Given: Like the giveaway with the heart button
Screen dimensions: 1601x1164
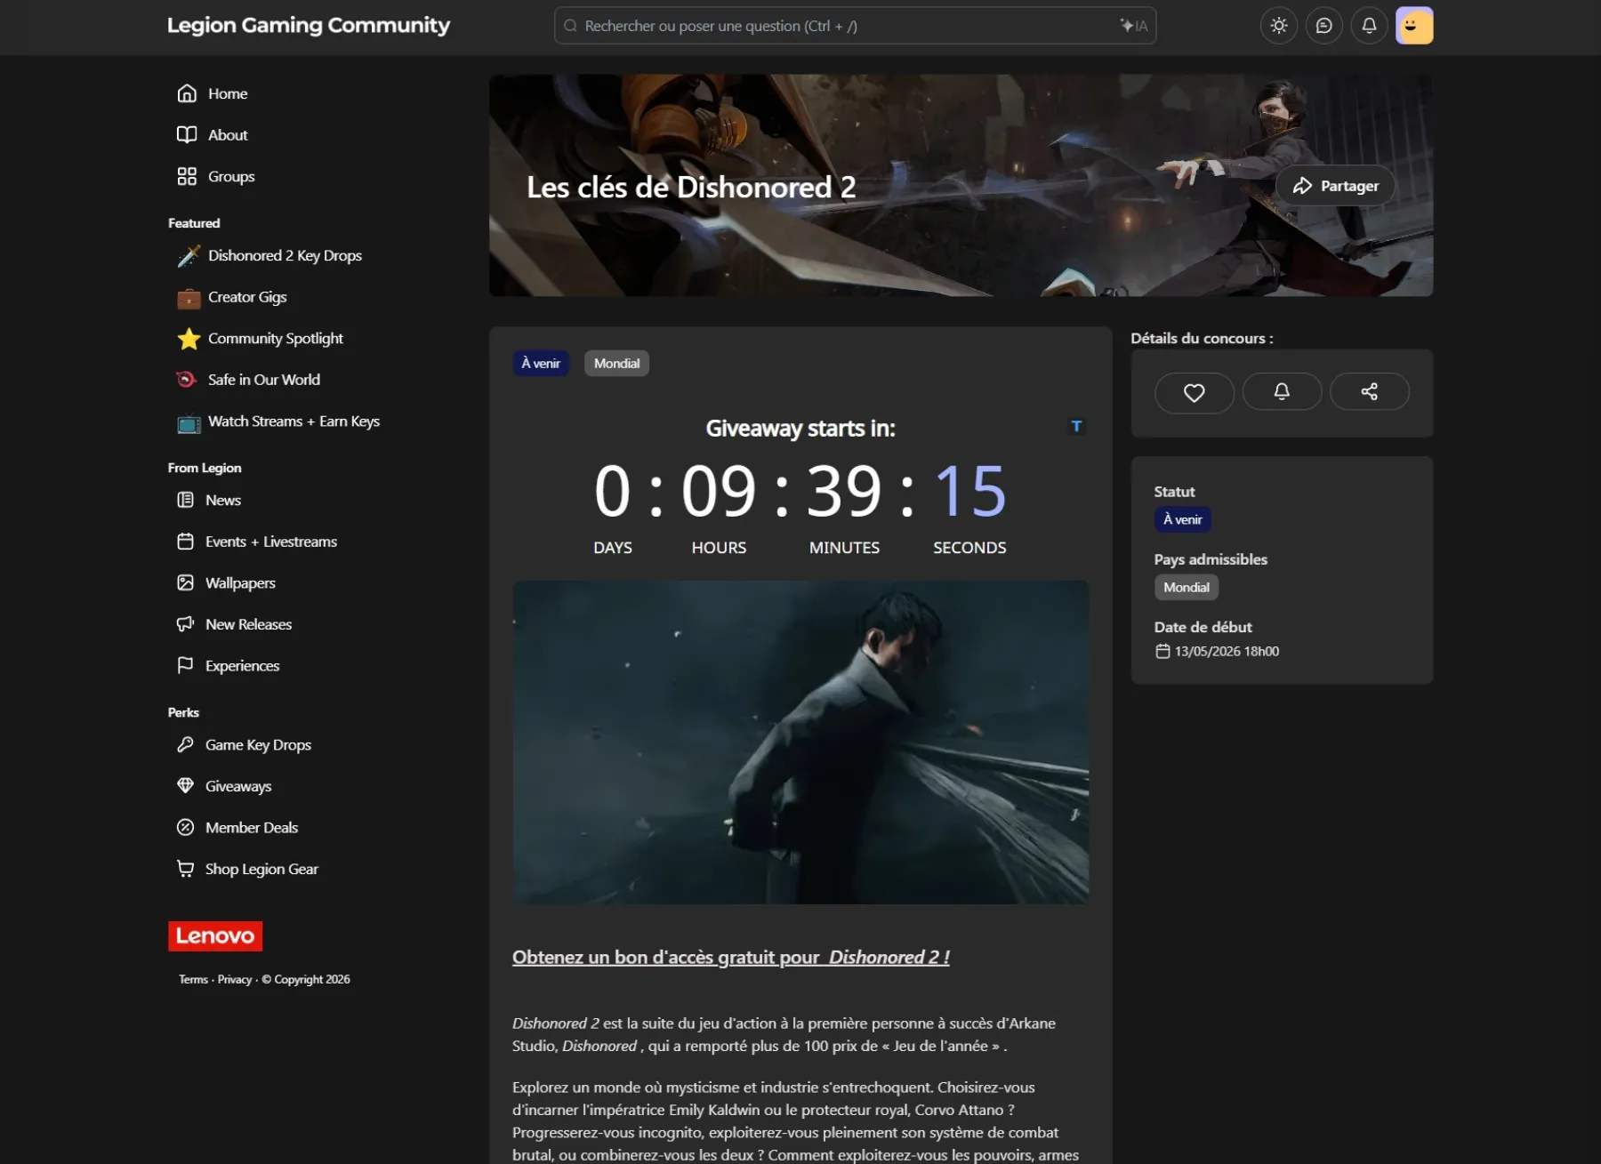Looking at the screenshot, I should pos(1195,392).
